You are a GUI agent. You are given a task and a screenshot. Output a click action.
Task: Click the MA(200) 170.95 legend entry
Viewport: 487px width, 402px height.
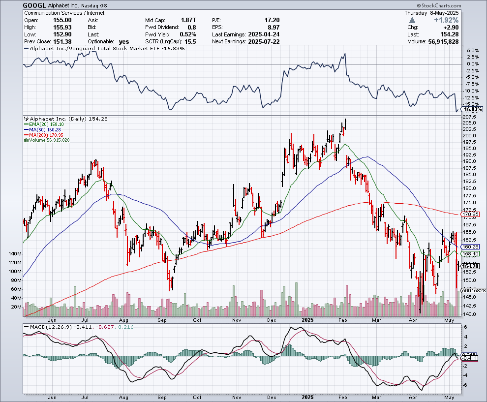tap(46, 135)
